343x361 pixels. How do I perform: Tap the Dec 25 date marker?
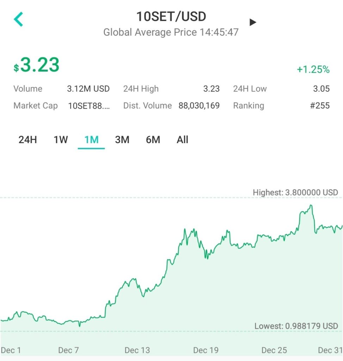coord(274,350)
